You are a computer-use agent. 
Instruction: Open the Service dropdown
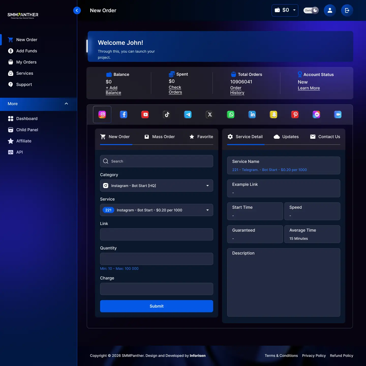coord(156,210)
